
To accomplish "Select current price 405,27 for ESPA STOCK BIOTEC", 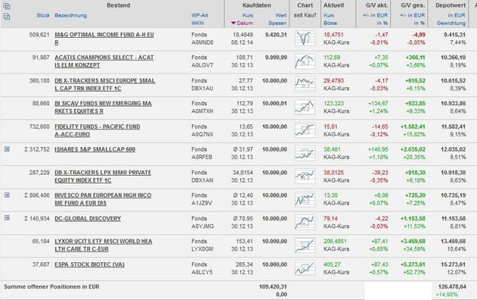I will coord(332,265).
